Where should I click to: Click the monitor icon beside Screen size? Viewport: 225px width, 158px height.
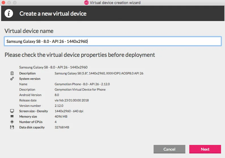(x=12, y=111)
